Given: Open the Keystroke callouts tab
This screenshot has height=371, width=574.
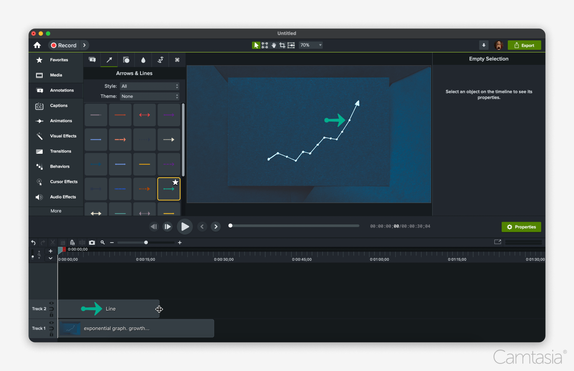Looking at the screenshot, I should [177, 60].
